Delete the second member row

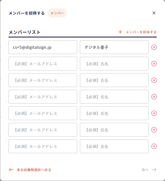click(154, 64)
